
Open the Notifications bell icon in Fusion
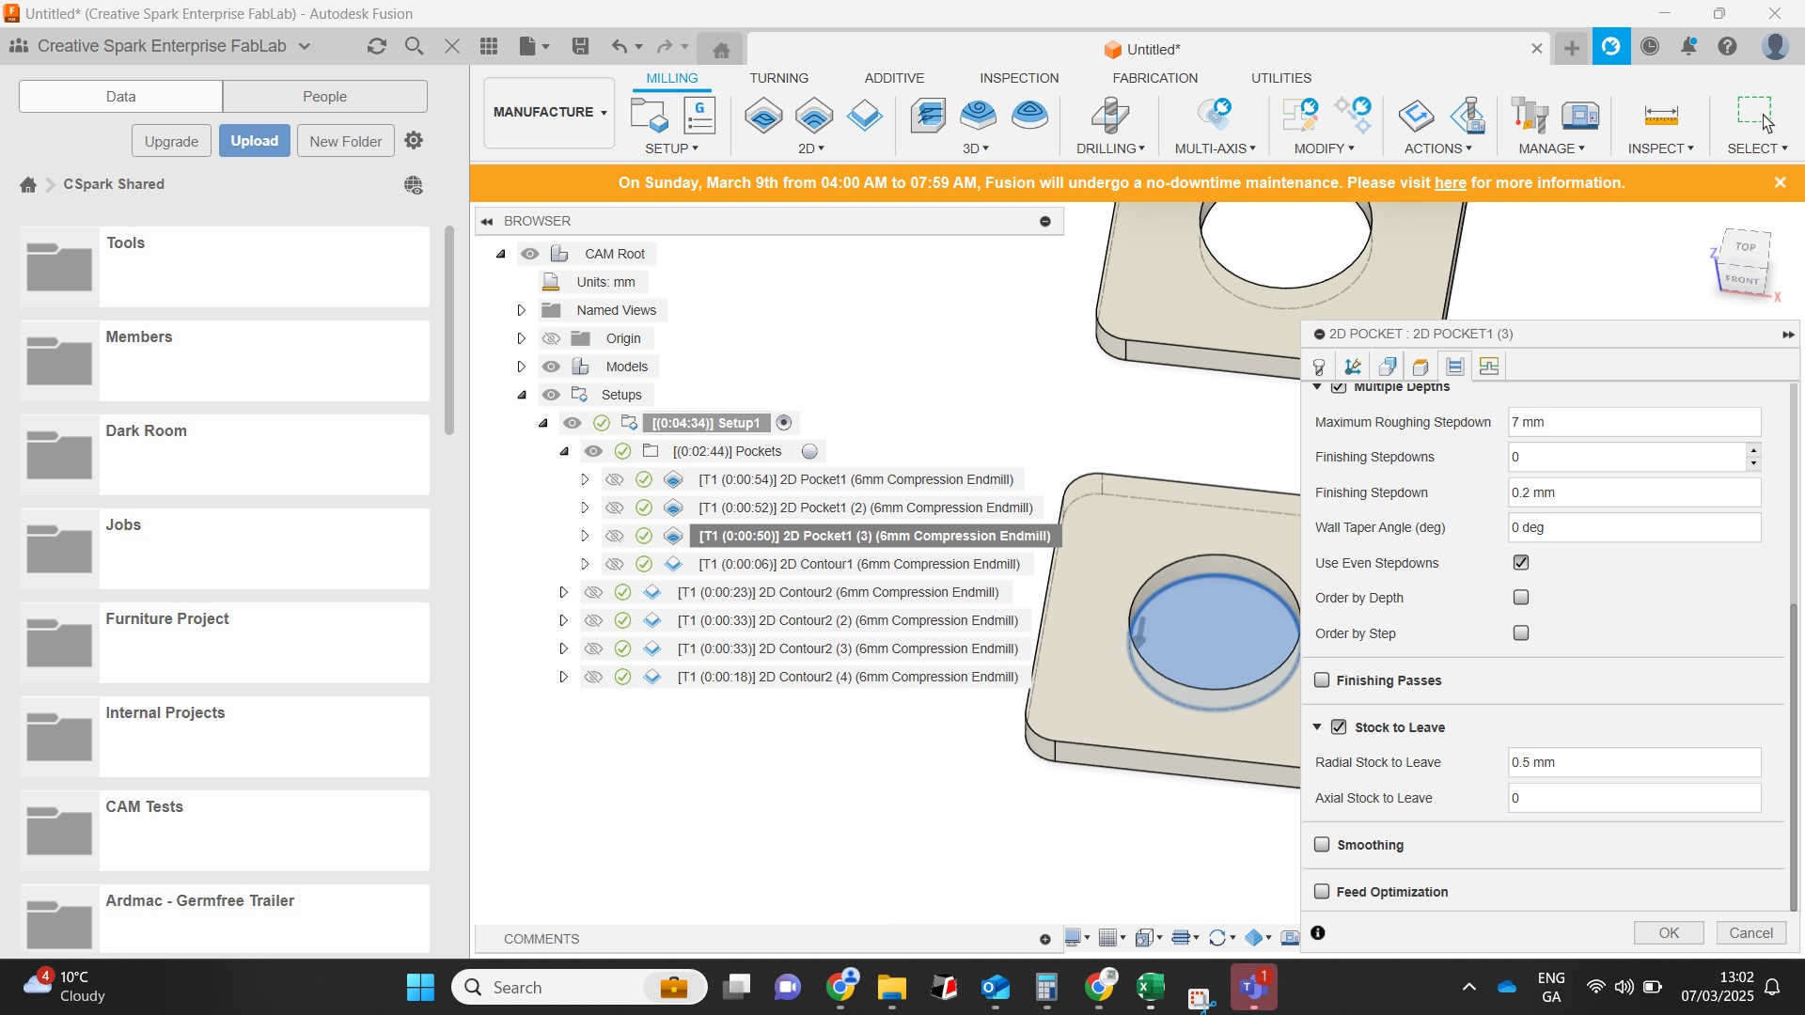1689,46
